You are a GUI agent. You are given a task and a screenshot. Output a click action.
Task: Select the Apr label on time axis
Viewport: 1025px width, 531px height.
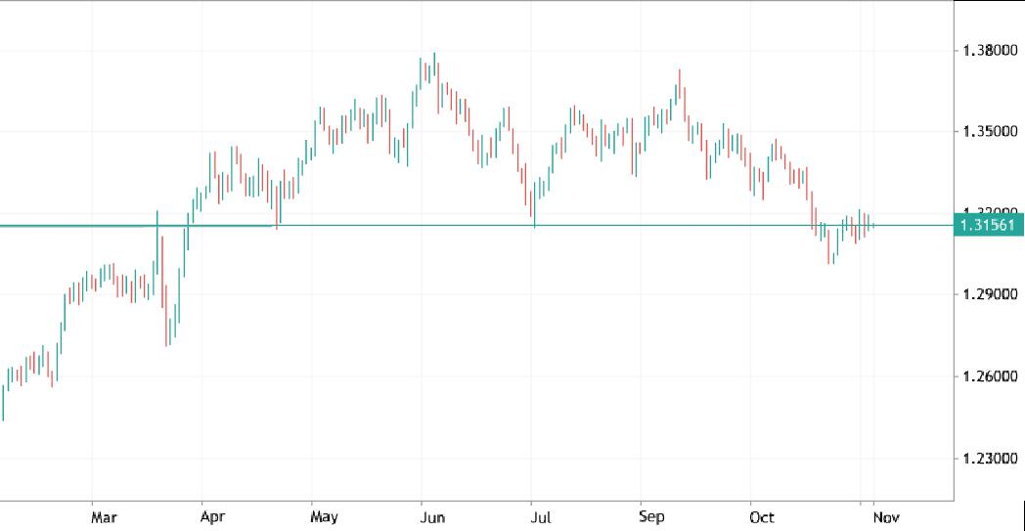212,516
